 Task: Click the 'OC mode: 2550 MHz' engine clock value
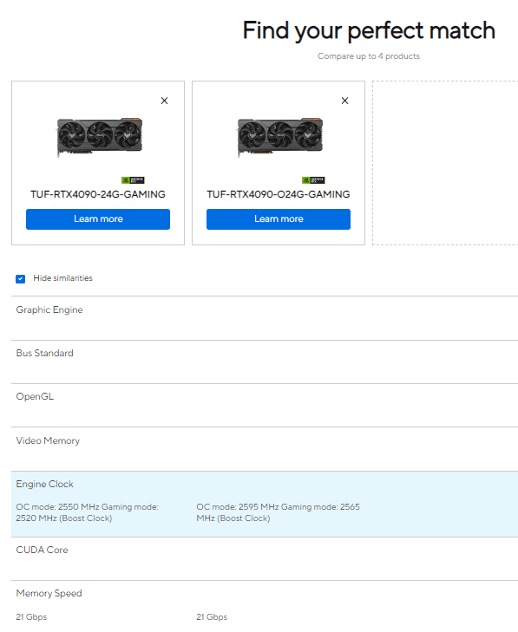pyautogui.click(x=87, y=512)
